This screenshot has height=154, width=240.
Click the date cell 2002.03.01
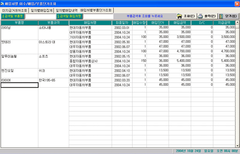coord(122,28)
